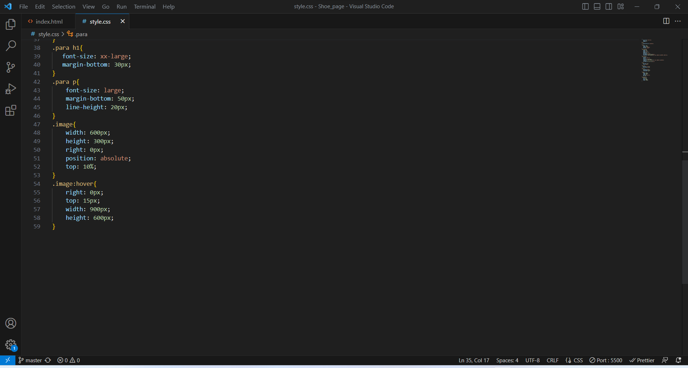Click the Prettier status bar item
Viewport: 688px width, 368px height.
(x=642, y=360)
